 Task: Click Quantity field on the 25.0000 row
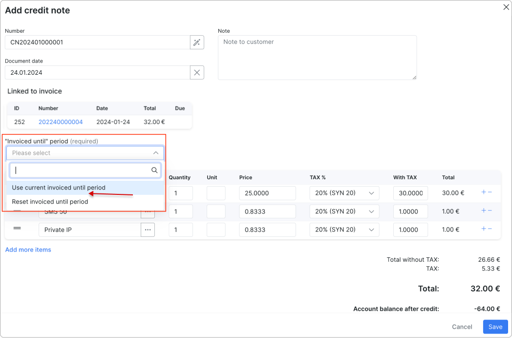coord(181,193)
